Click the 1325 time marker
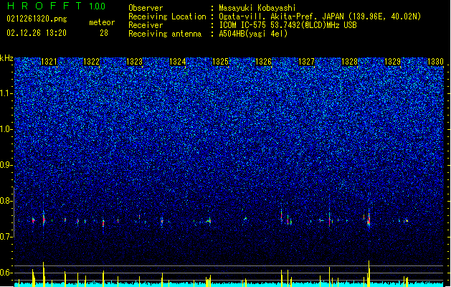The width and height of the screenshot is (451, 287). point(220,62)
